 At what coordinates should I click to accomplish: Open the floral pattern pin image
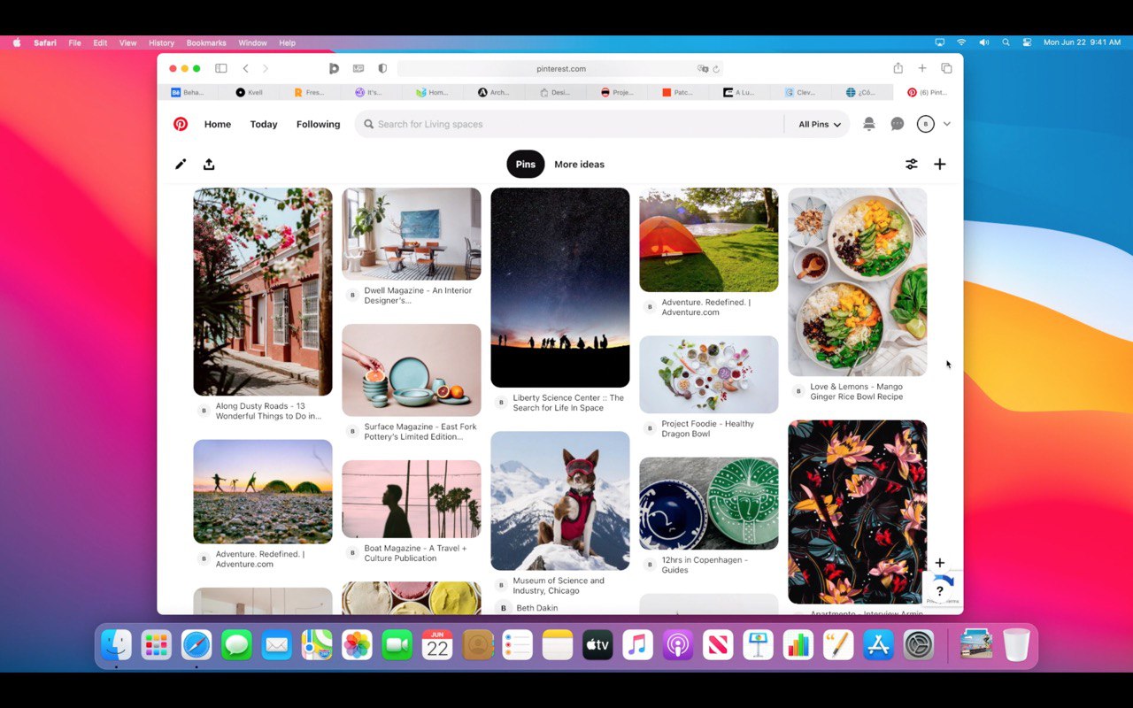(858, 512)
